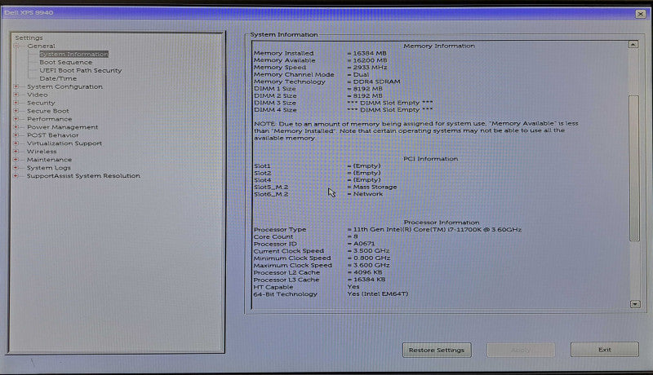Image resolution: width=653 pixels, height=375 pixels.
Task: Select the Video category
Action: (x=37, y=95)
